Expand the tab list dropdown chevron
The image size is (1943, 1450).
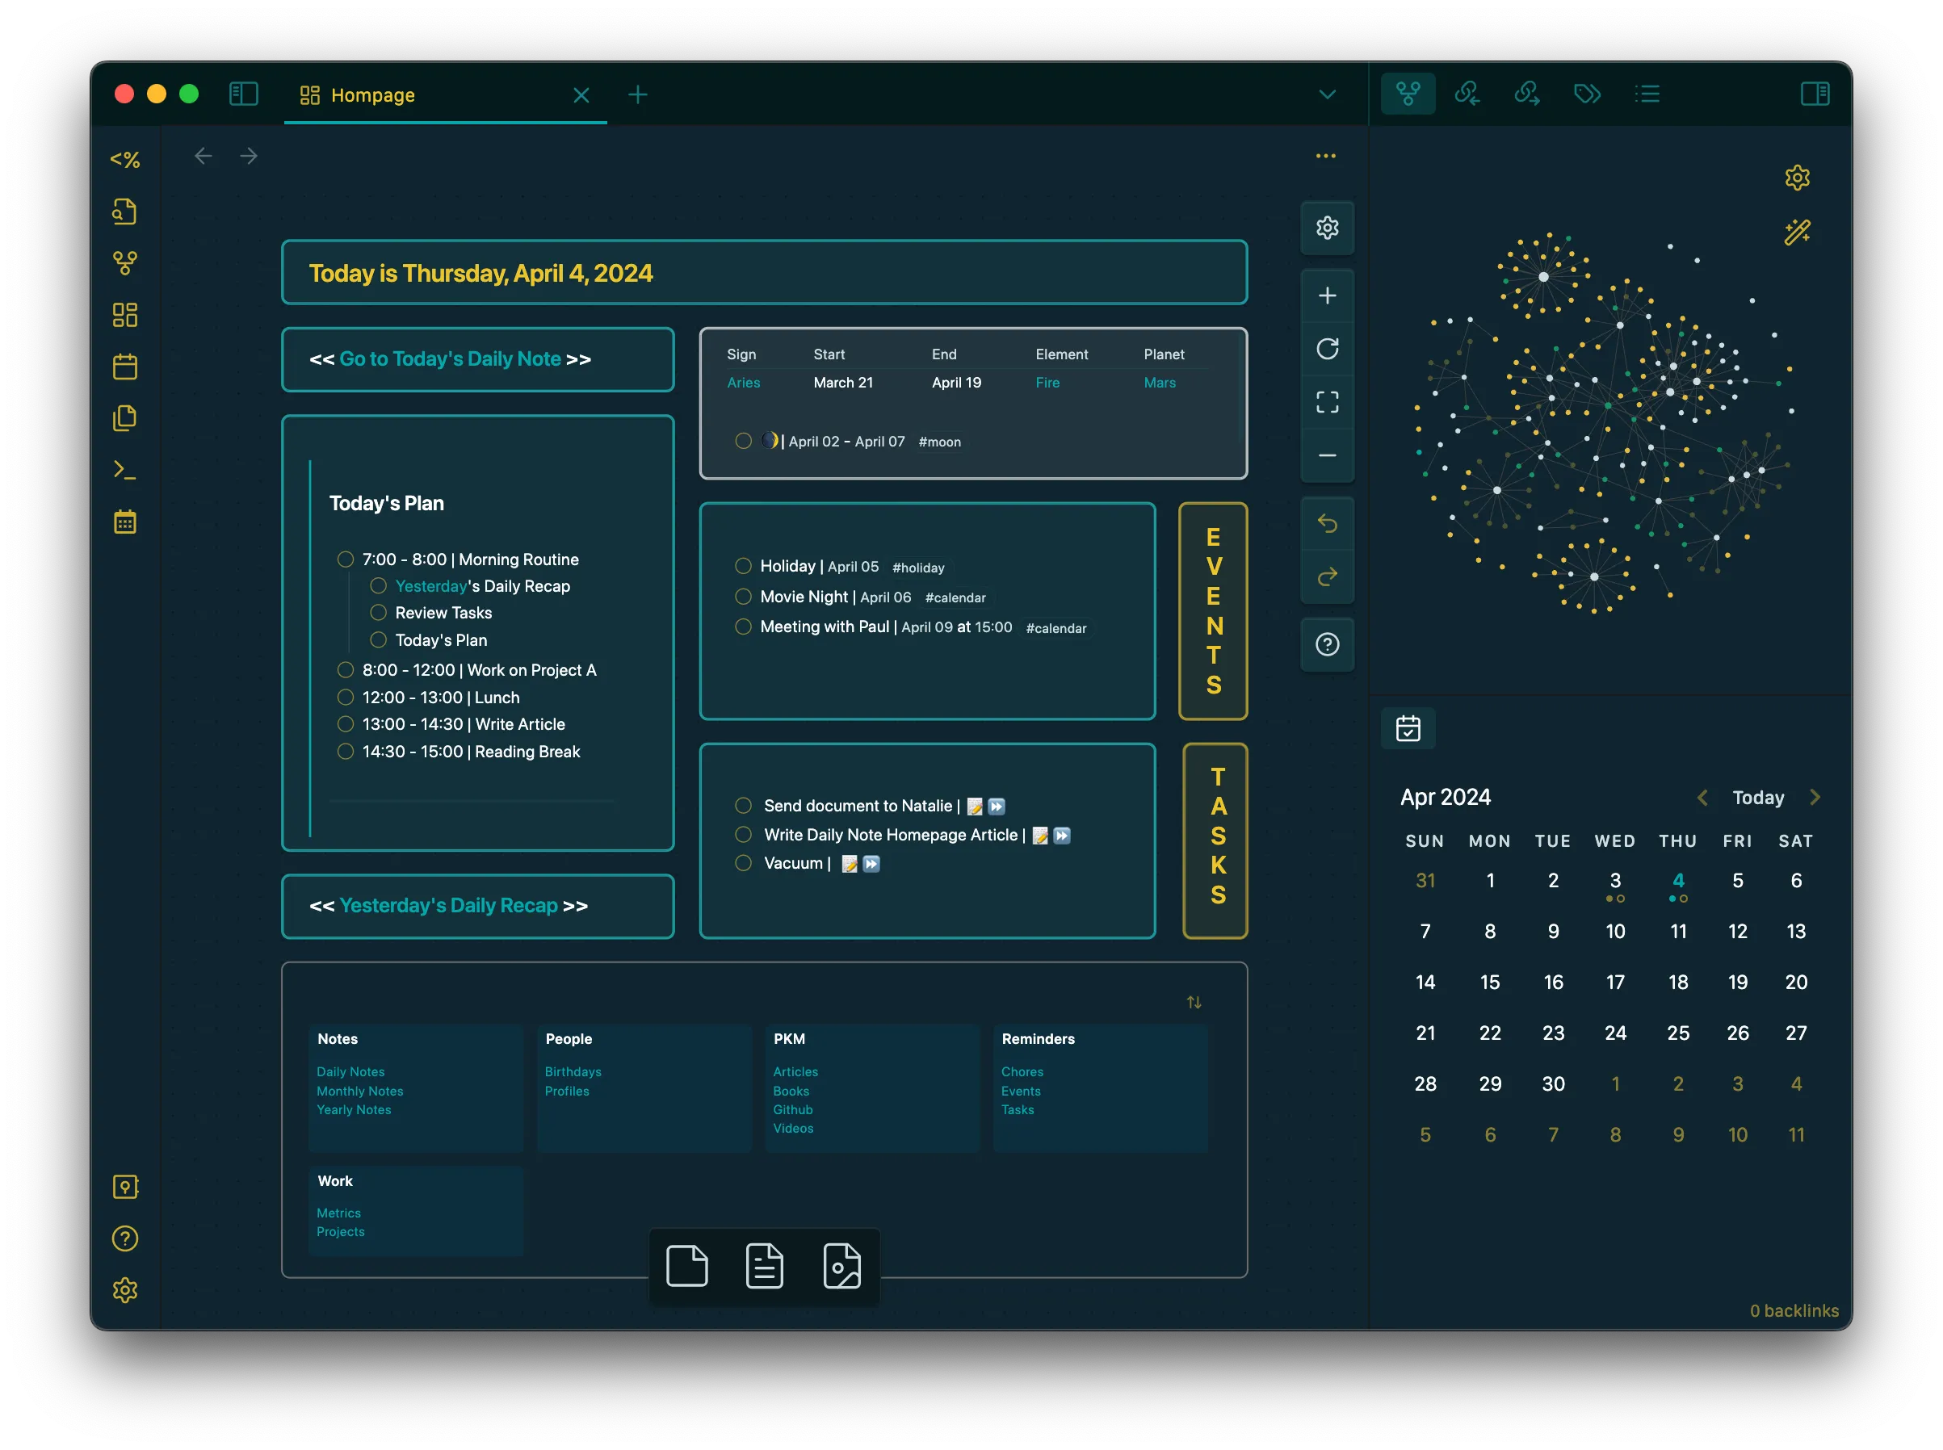point(1327,94)
